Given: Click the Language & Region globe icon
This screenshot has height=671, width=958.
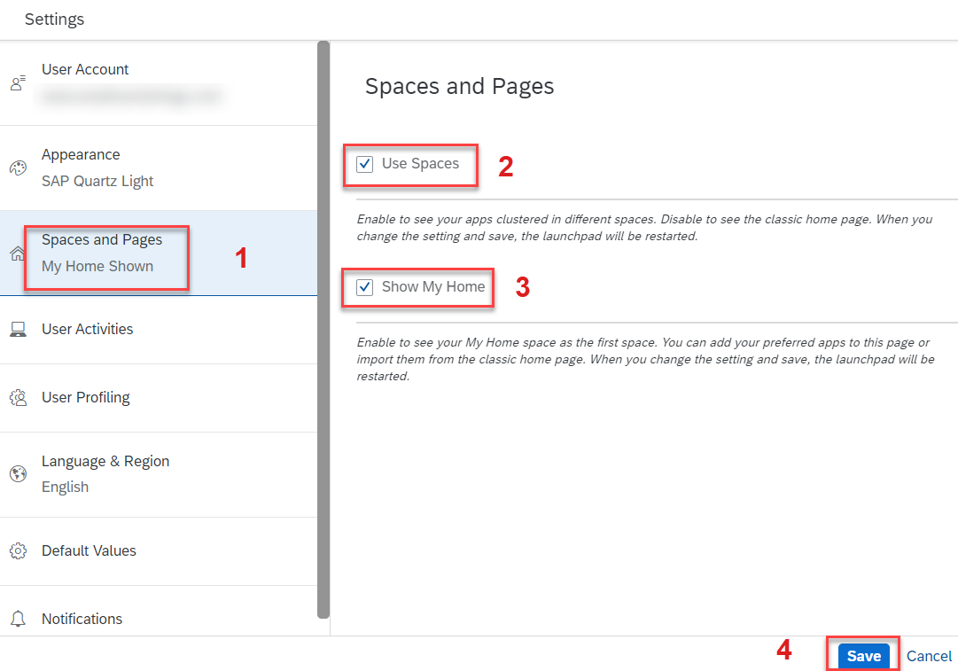Looking at the screenshot, I should [x=18, y=473].
